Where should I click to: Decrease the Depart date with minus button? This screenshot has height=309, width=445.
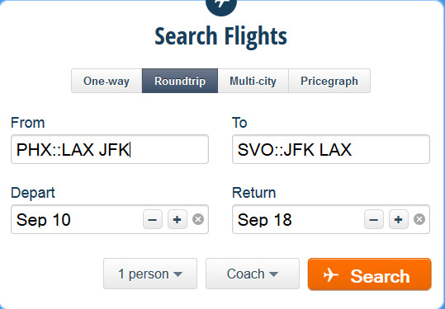pyautogui.click(x=153, y=219)
